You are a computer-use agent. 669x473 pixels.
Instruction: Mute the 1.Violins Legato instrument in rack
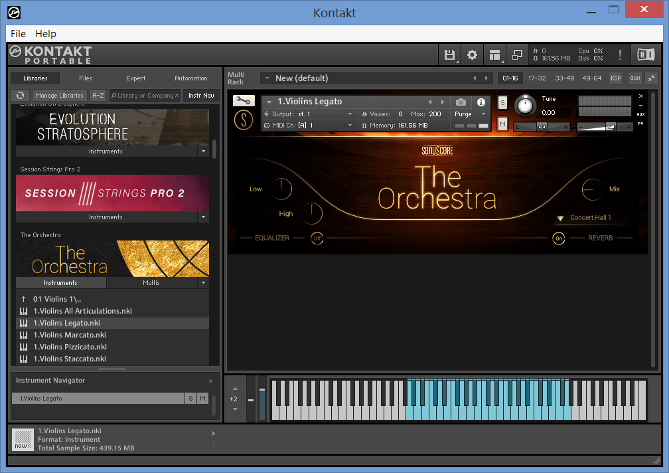tap(502, 124)
